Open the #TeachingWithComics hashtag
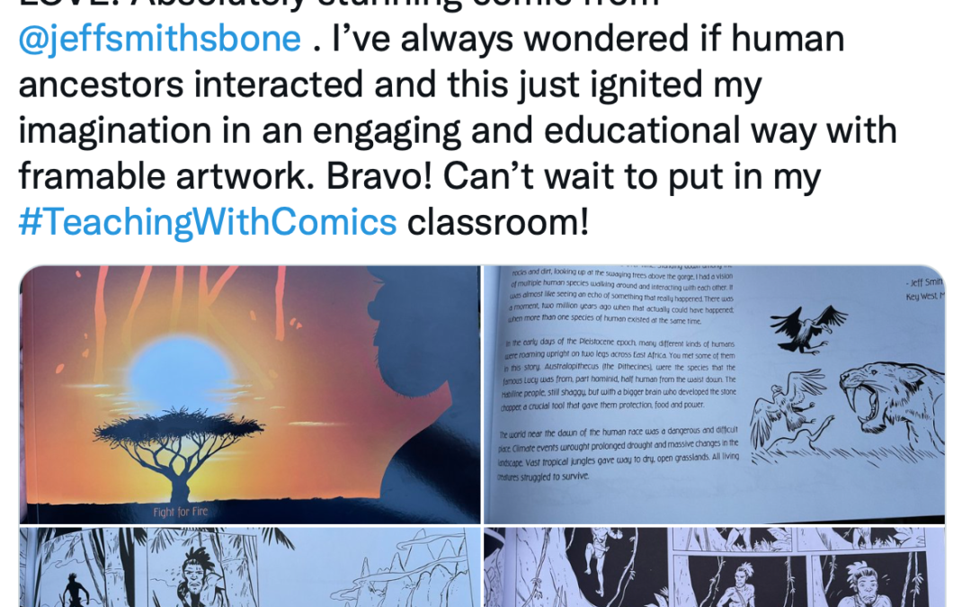971x607 pixels. (x=208, y=222)
